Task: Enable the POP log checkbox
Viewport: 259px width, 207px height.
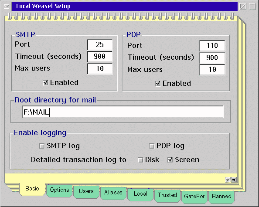Action: point(152,146)
